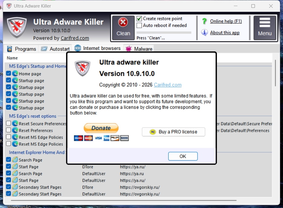
Task: Click the BANK payment icon
Action: [125, 138]
